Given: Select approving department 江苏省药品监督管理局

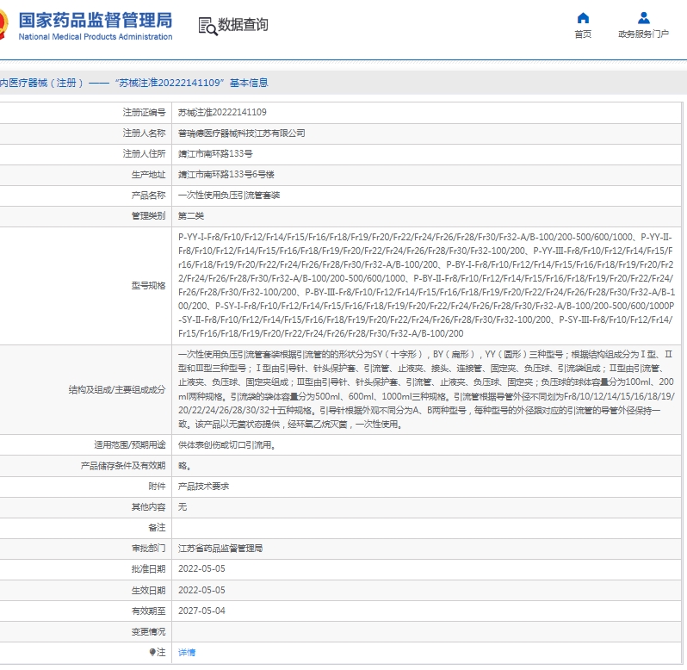Looking at the screenshot, I should coord(220,549).
